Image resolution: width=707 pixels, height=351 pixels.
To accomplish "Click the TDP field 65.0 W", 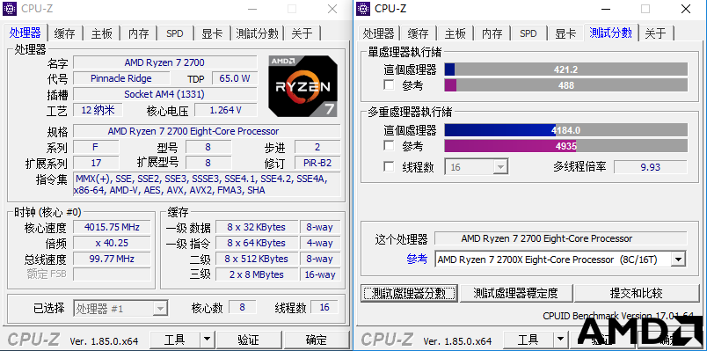I will (x=235, y=78).
